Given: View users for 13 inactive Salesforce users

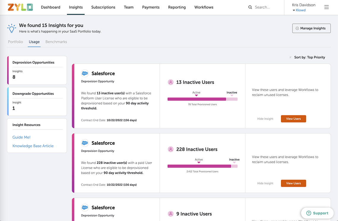Looking at the screenshot, I should [293, 119].
